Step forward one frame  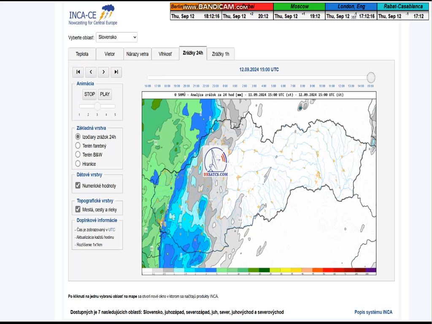[103, 72]
